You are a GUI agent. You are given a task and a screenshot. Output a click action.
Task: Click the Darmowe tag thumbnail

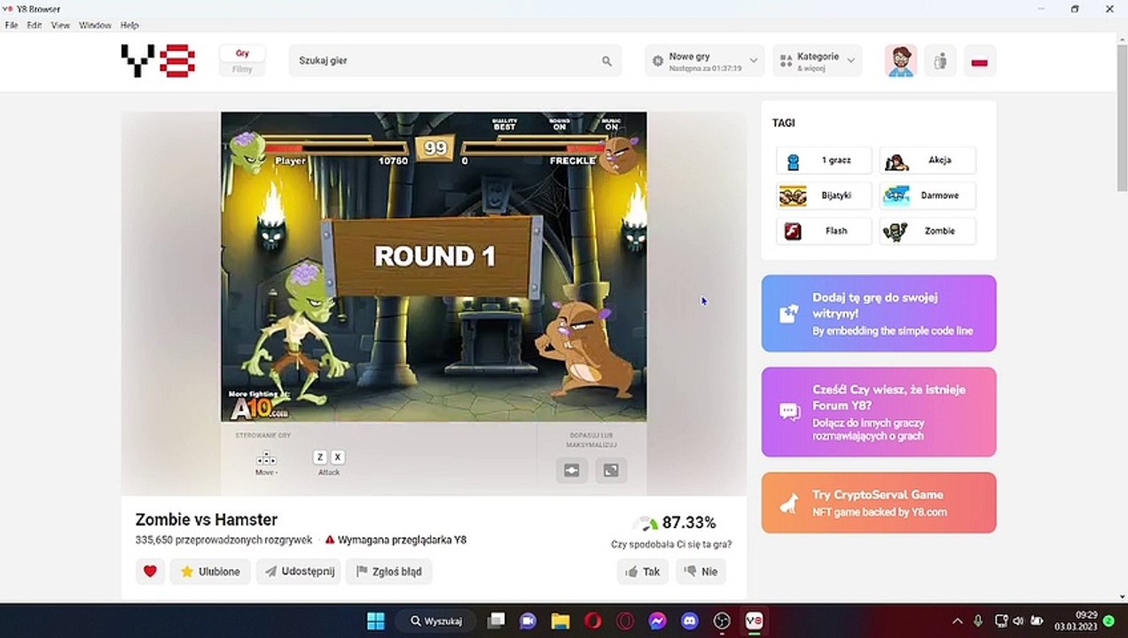pos(897,196)
